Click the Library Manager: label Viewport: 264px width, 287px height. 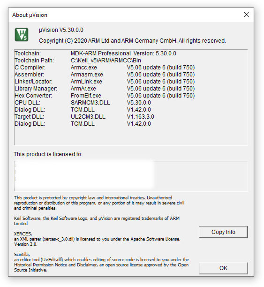(36, 89)
